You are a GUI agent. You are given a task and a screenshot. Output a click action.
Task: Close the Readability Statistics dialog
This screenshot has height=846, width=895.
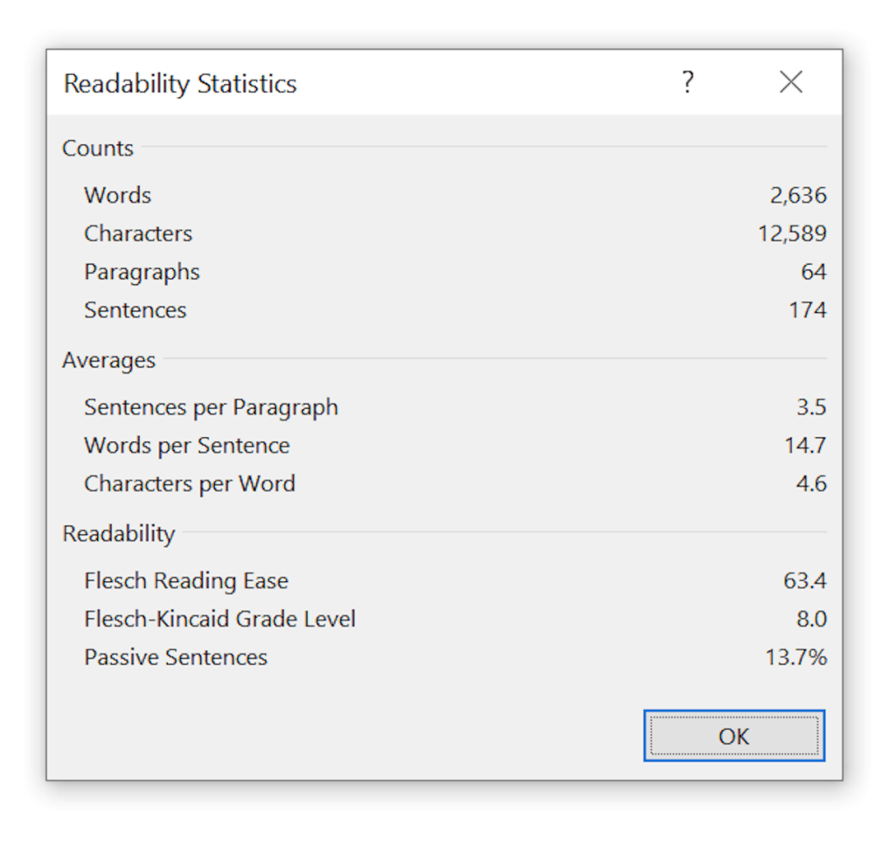tap(790, 83)
